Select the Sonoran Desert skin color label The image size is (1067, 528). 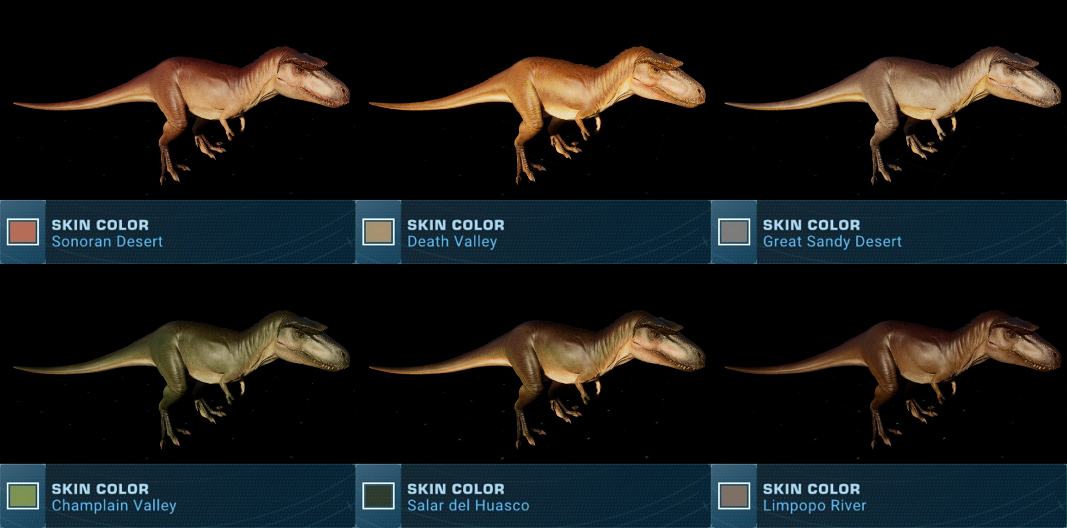[107, 242]
